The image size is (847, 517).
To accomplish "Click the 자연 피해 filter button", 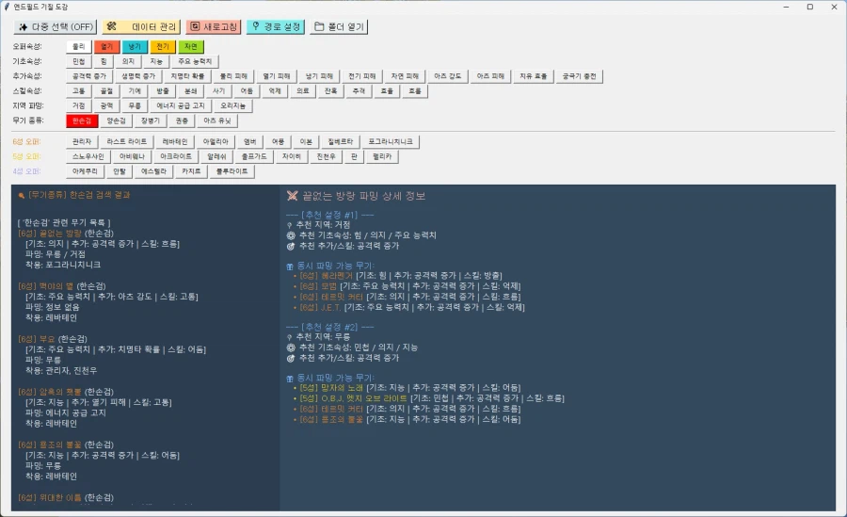I will tap(405, 76).
